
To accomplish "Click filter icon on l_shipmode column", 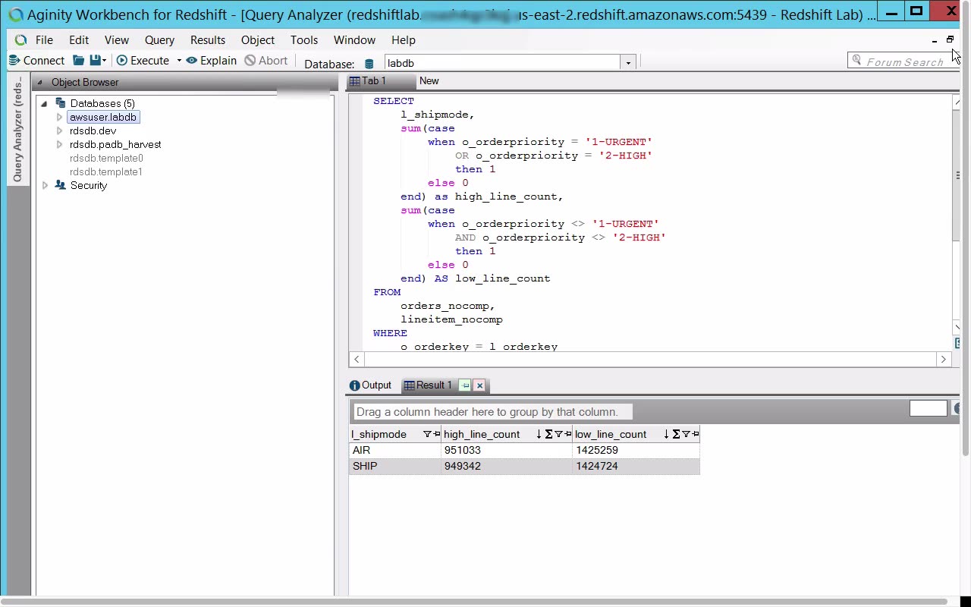I will pos(427,434).
